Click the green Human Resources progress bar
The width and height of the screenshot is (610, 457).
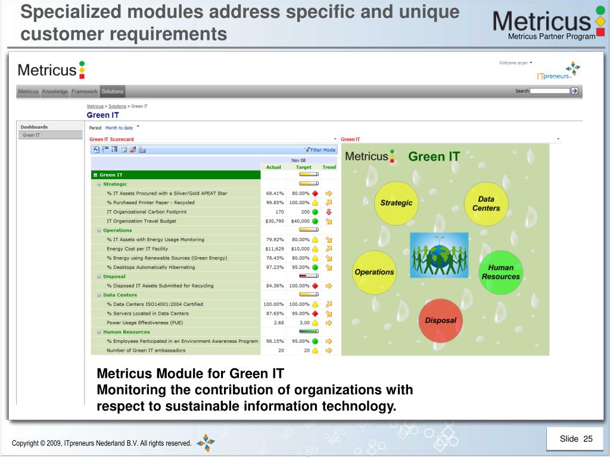309,332
